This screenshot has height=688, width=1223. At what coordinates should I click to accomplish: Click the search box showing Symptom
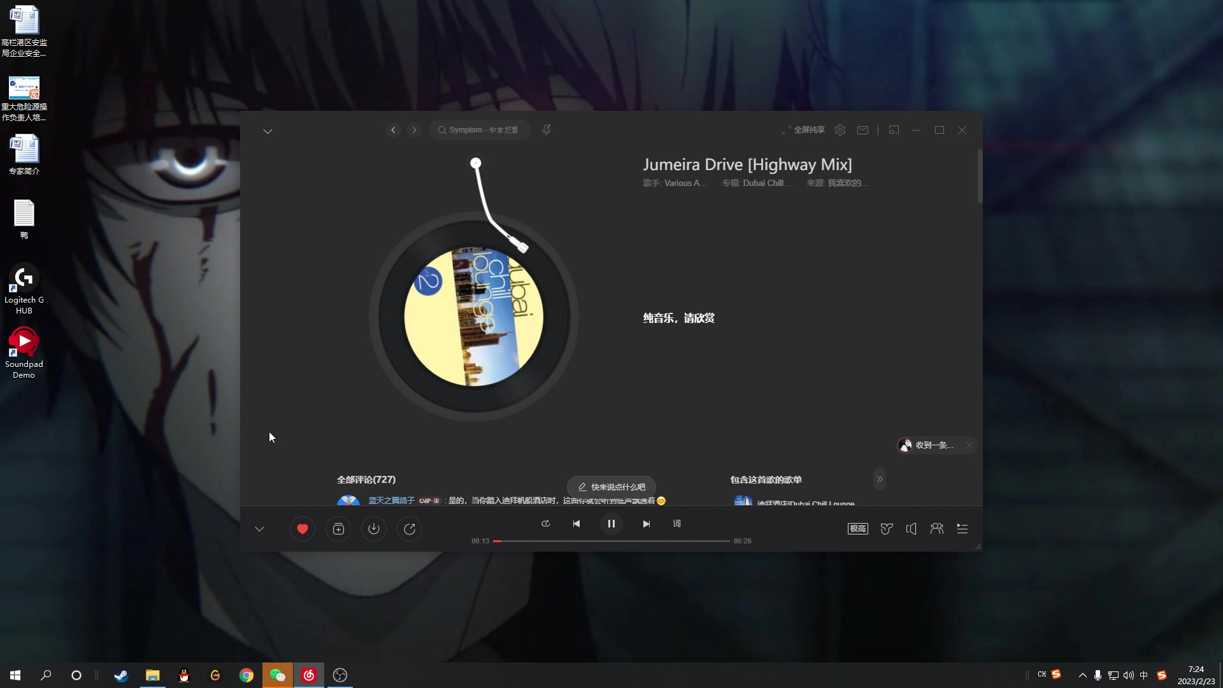pos(481,130)
